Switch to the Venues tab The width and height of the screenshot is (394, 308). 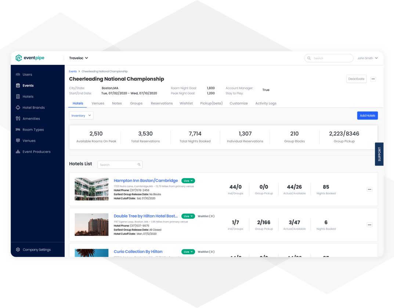pyautogui.click(x=98, y=103)
